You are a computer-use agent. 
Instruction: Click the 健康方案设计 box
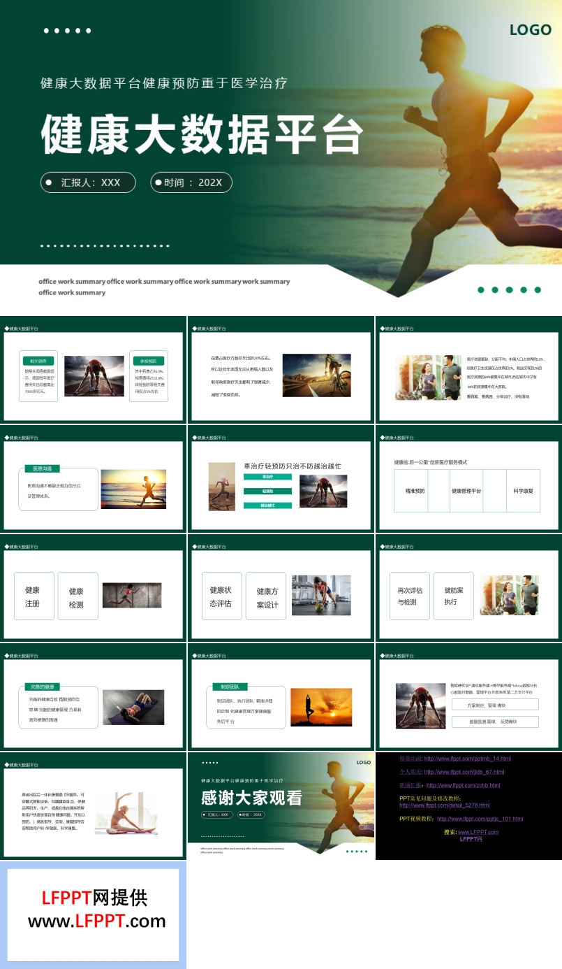point(266,596)
